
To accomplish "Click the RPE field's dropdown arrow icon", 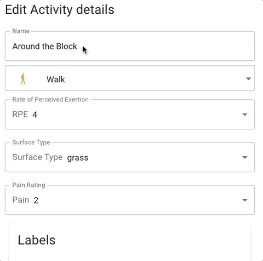I will pos(244,115).
